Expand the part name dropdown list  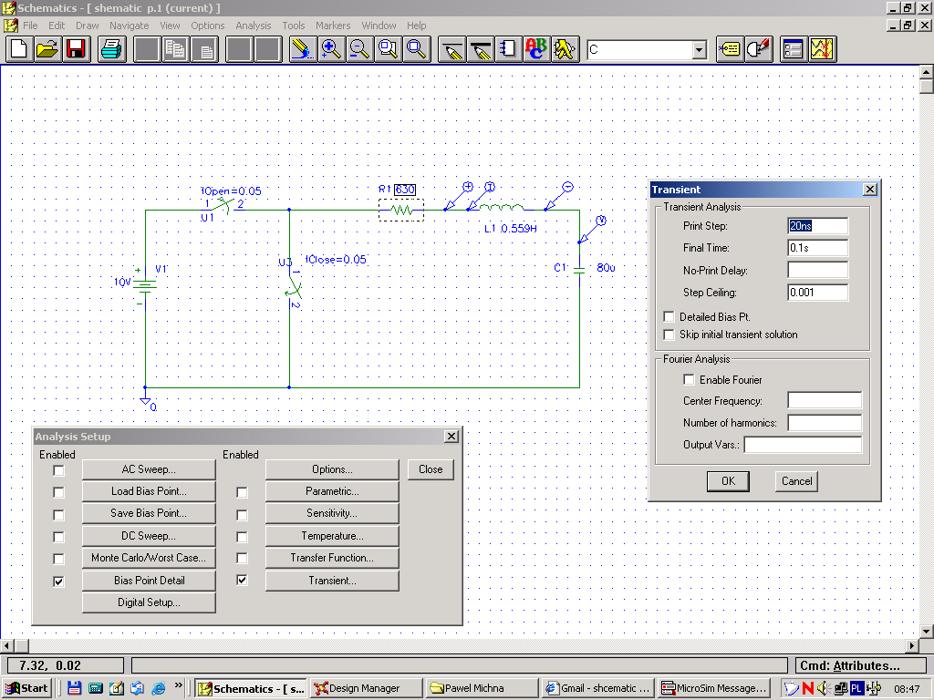tap(700, 50)
